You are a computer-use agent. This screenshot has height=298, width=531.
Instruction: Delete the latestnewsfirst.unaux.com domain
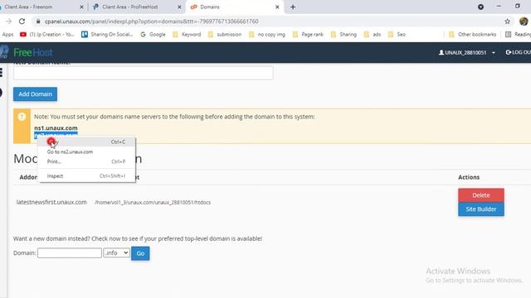(481, 195)
